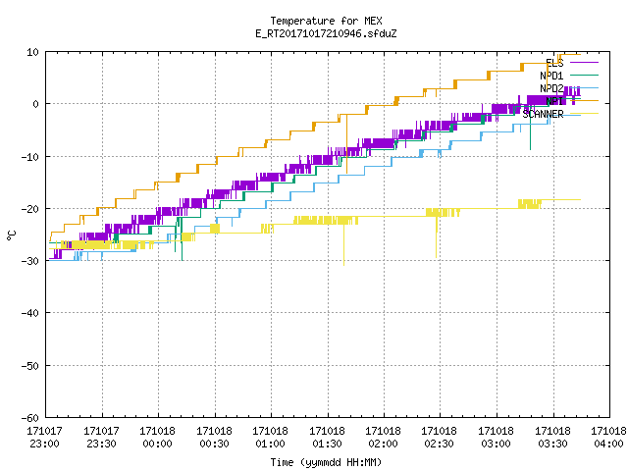Click the yellow SCANNER downward spike near 01:40
This screenshot has height=471, width=628.
(343, 244)
